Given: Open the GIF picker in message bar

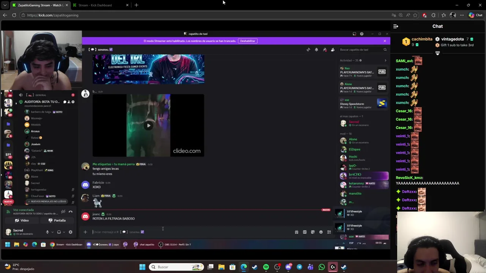Looking at the screenshot, I should [x=305, y=232].
